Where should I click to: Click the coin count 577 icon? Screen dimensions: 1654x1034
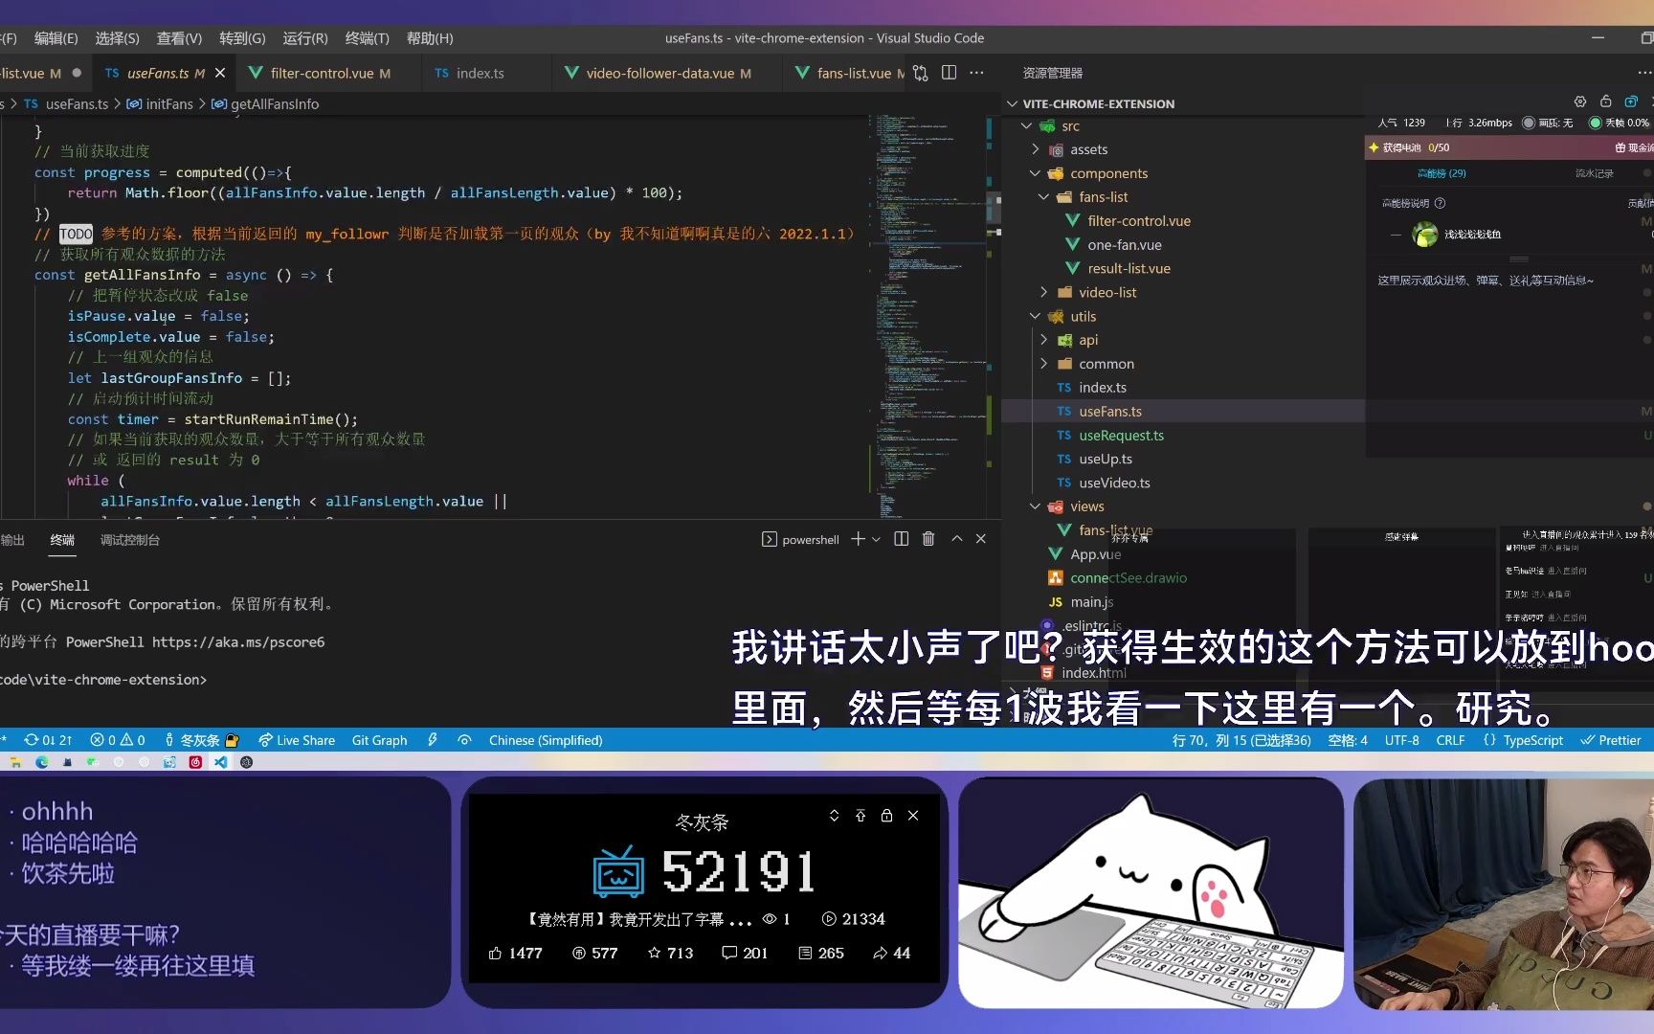coord(578,953)
